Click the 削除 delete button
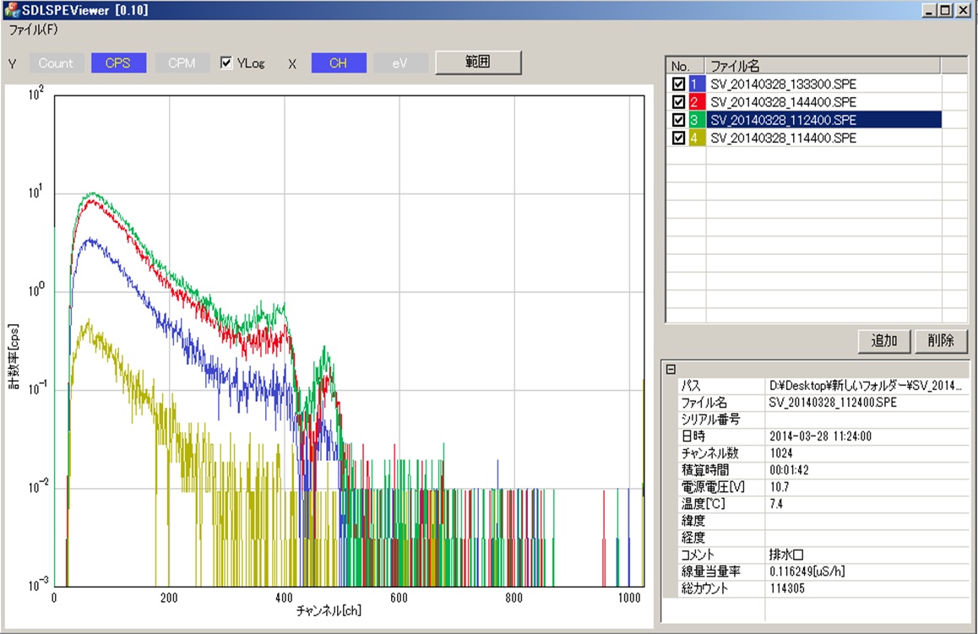This screenshot has width=978, height=634. point(940,341)
